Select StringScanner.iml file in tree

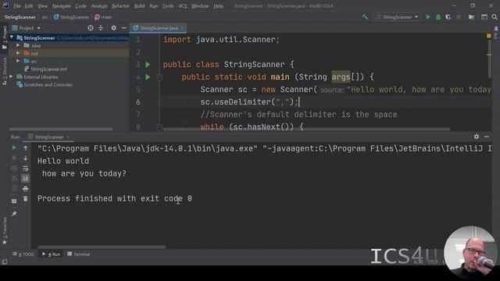tap(45, 69)
